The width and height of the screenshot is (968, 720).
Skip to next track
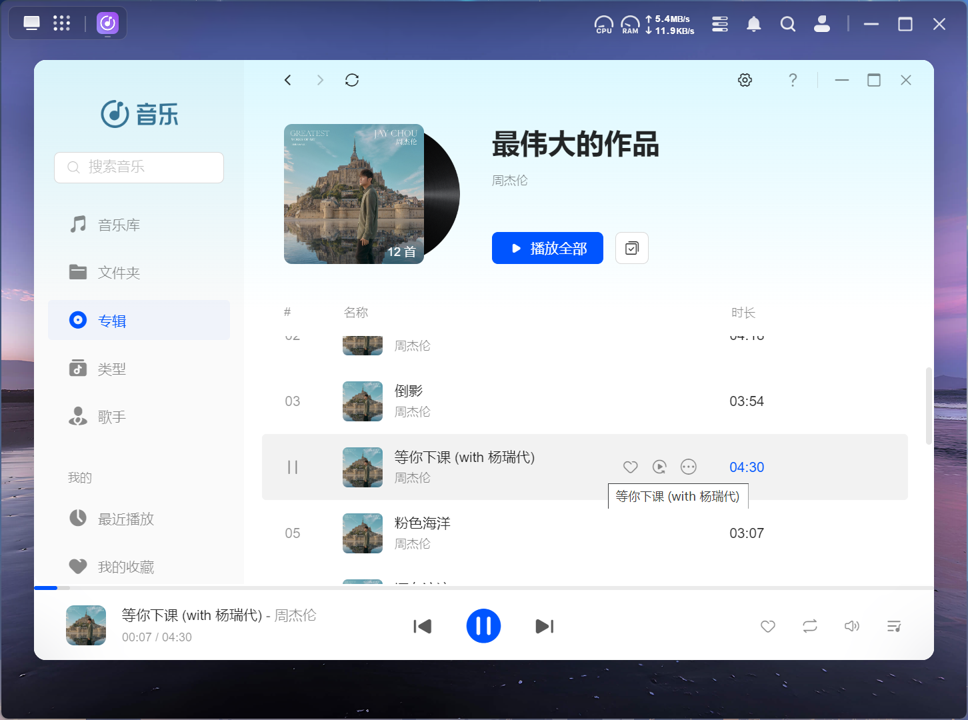[545, 626]
